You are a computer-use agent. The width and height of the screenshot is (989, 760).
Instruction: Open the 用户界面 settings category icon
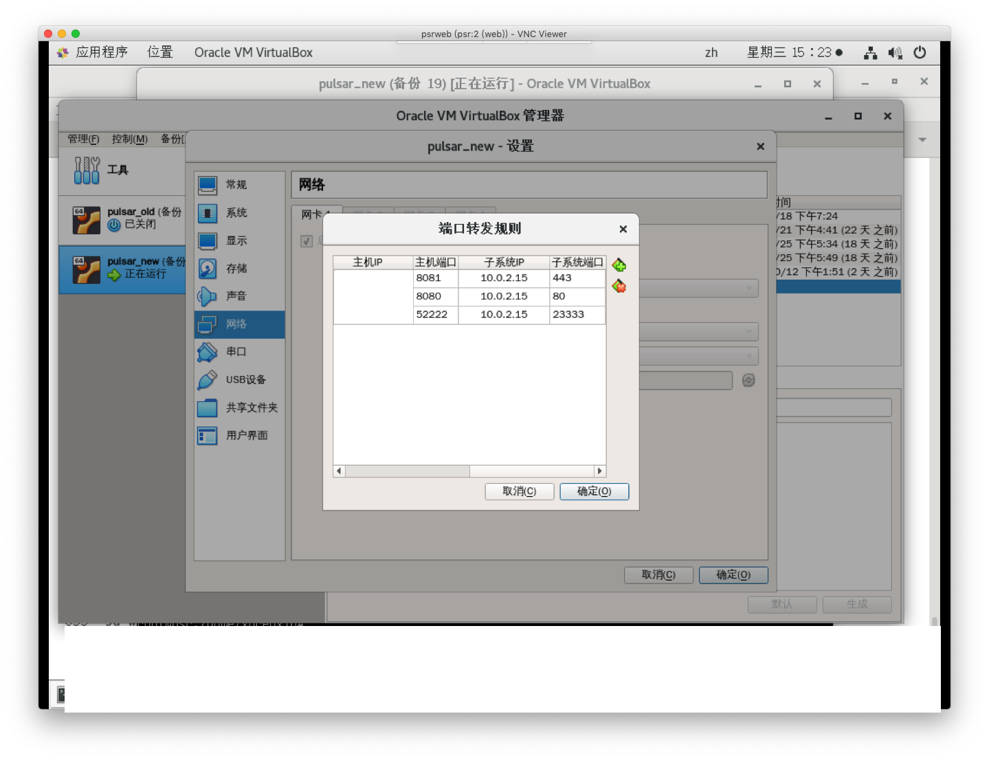(x=208, y=436)
